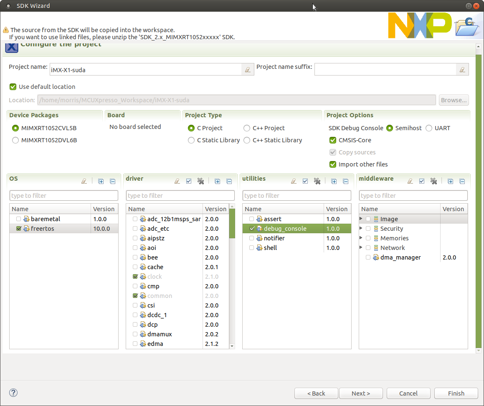
Task: Proceed with the Next button
Action: pyautogui.click(x=361, y=393)
